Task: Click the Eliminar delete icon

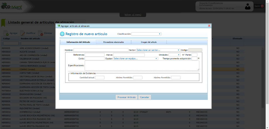Action: click(x=41, y=33)
